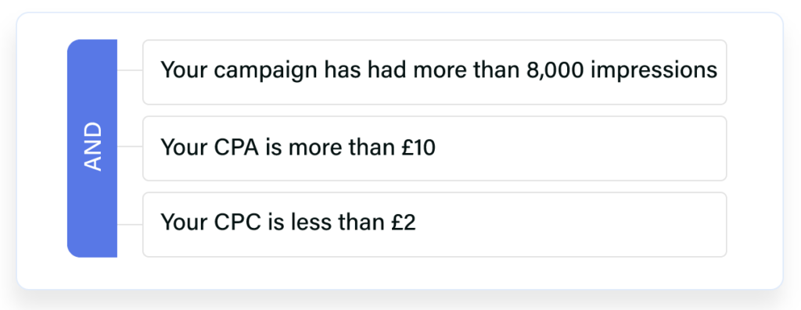Screen dimensions: 801x310
Task: Select the 8,000 impressions condition row
Action: (434, 72)
